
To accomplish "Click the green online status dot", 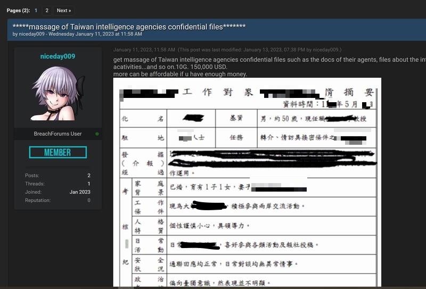I will [x=97, y=134].
